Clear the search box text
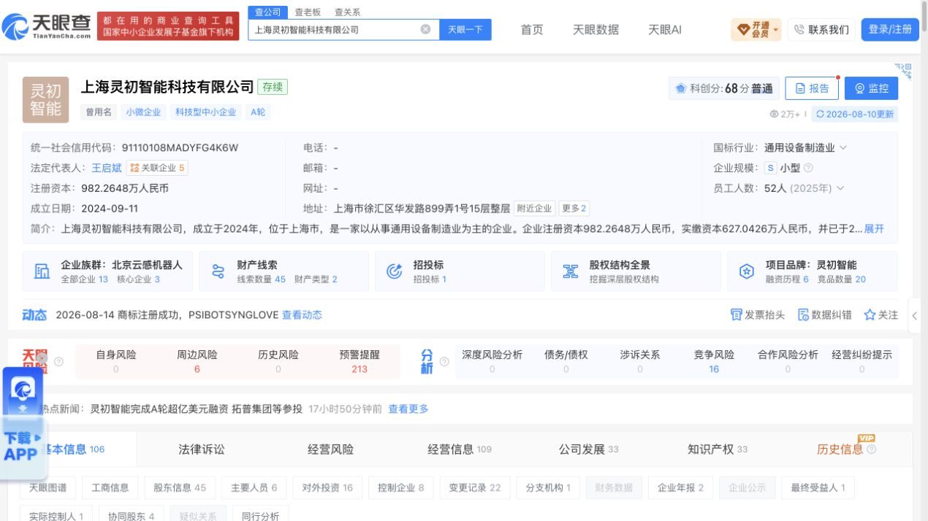Screen dimensions: 928x521 point(425,30)
